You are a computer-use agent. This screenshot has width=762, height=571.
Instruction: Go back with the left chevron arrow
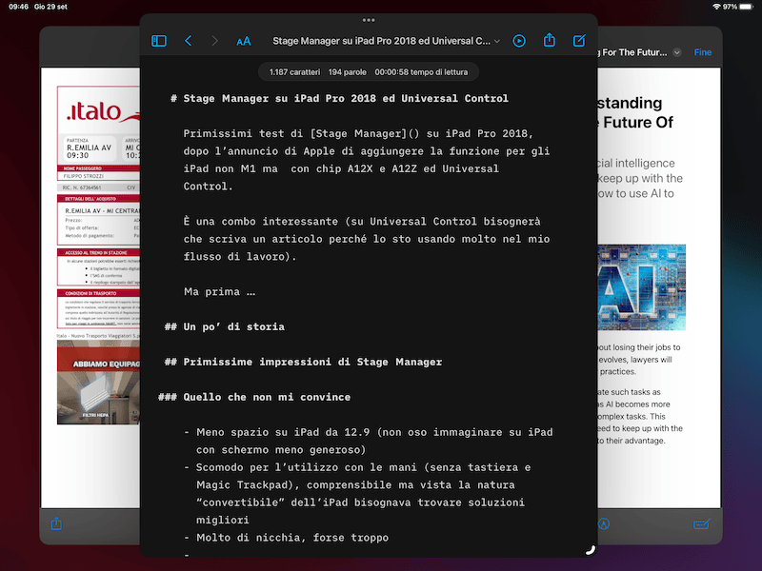(189, 41)
